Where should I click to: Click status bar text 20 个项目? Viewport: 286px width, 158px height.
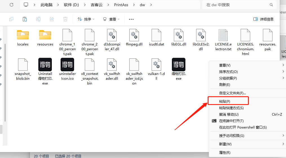tap(41, 156)
